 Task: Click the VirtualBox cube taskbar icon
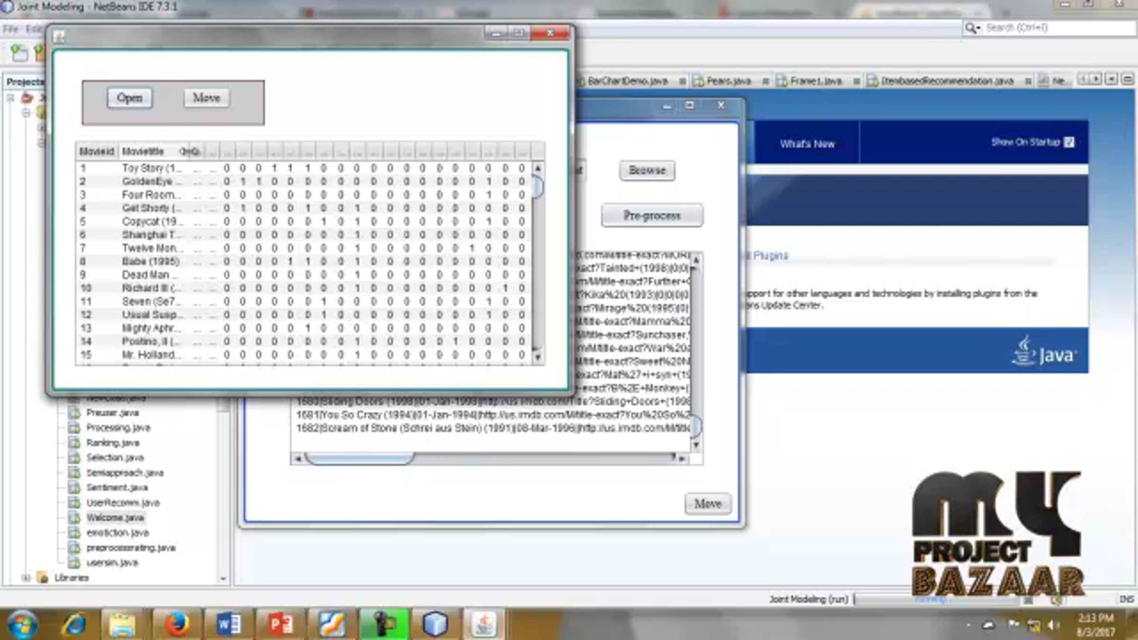click(x=434, y=624)
